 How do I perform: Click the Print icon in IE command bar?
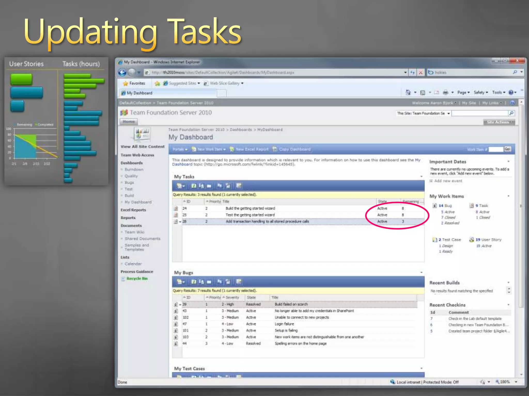coord(446,92)
